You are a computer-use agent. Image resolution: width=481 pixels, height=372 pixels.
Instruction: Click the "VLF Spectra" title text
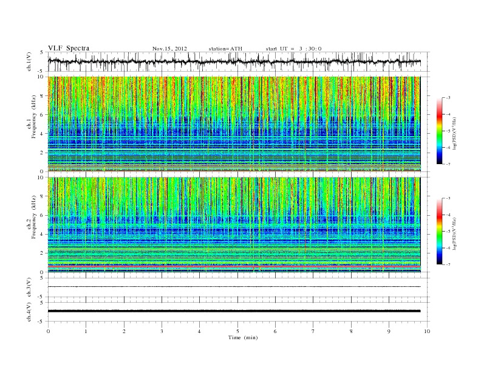point(69,48)
